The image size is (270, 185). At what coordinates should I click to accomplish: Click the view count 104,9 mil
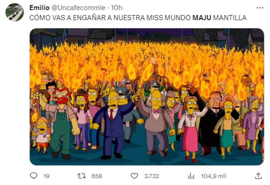pos(214,176)
